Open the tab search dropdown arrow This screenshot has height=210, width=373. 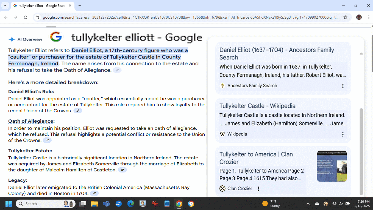tap(5, 5)
